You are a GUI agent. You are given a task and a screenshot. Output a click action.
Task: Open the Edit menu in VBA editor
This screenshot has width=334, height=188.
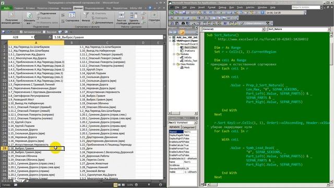(184, 7)
